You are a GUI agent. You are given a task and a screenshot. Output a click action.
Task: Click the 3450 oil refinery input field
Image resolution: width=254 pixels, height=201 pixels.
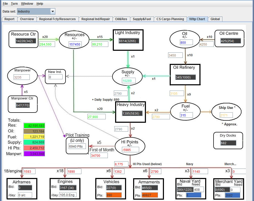(175, 55)
